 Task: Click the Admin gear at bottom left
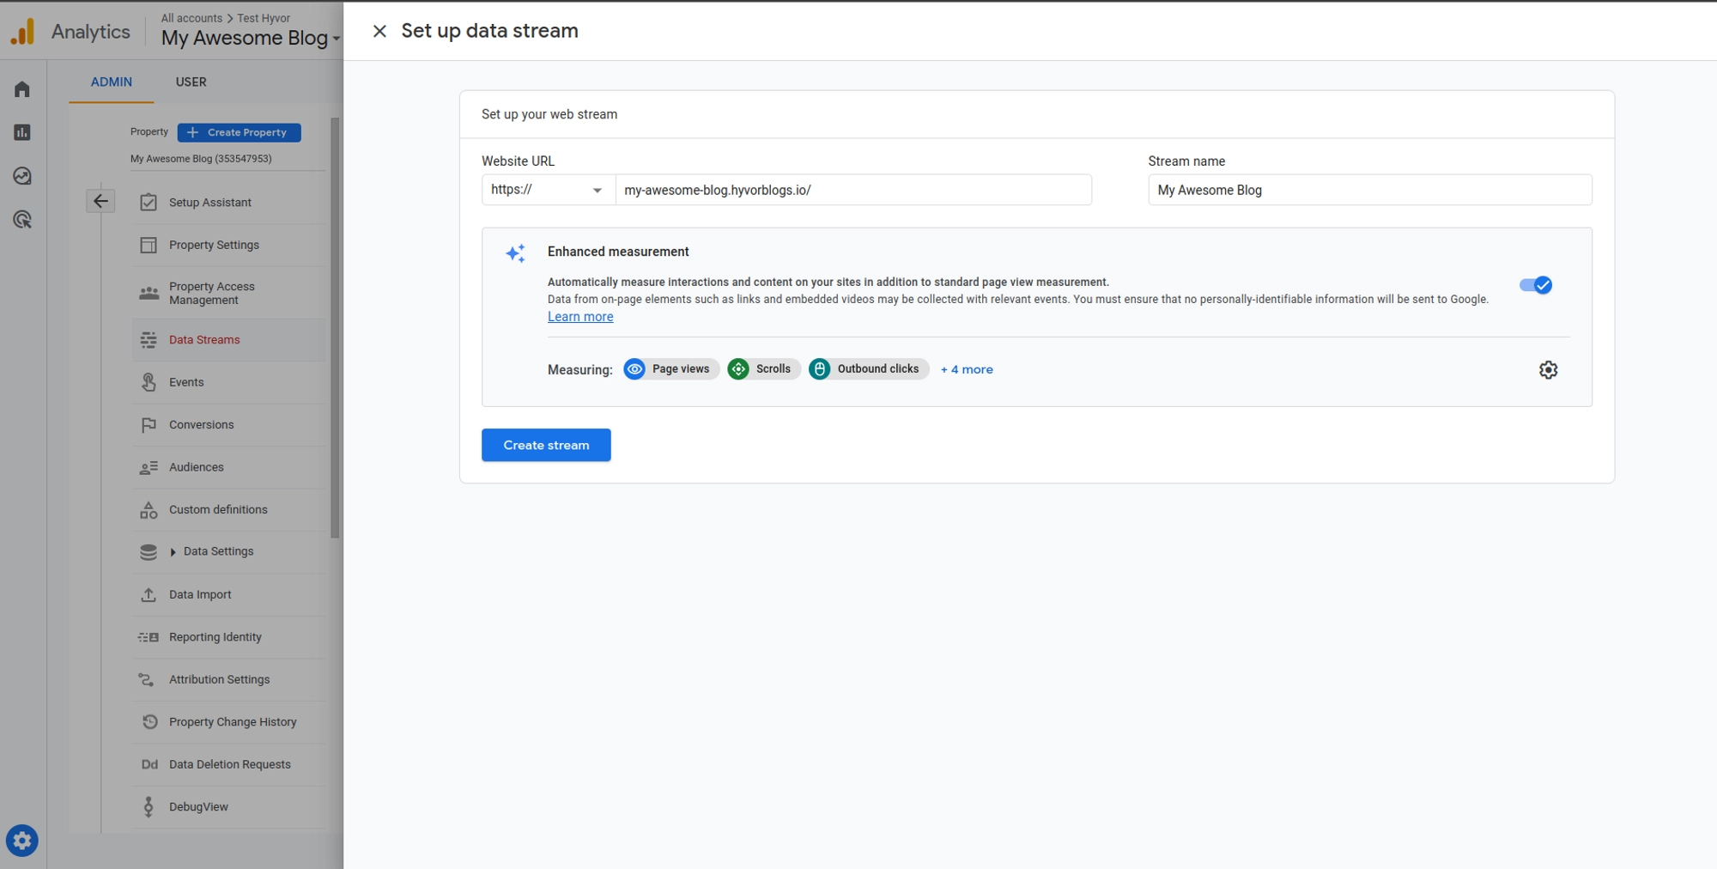coord(22,841)
